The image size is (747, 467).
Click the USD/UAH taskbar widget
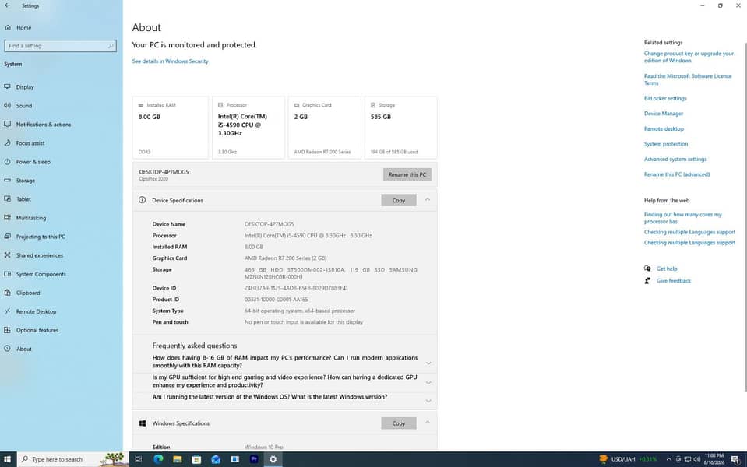point(627,459)
